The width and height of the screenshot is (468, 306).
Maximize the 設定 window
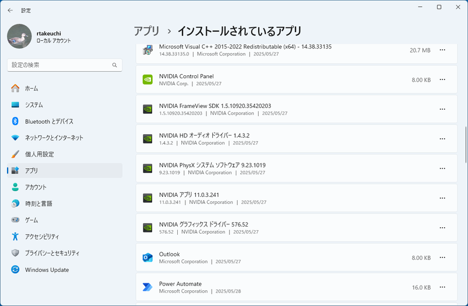(439, 7)
